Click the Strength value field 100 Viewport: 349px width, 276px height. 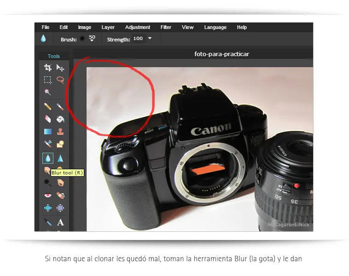(x=138, y=39)
